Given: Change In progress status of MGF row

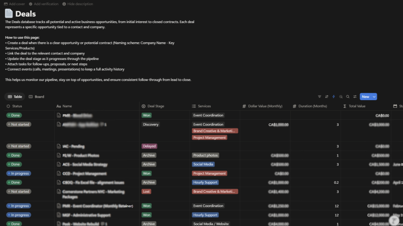Looking at the screenshot, I should pyautogui.click(x=19, y=215).
